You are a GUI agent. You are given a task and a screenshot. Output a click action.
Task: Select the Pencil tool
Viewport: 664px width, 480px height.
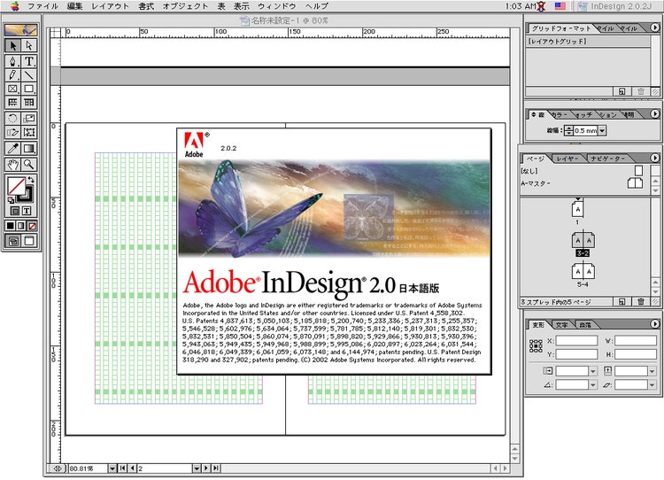12,75
